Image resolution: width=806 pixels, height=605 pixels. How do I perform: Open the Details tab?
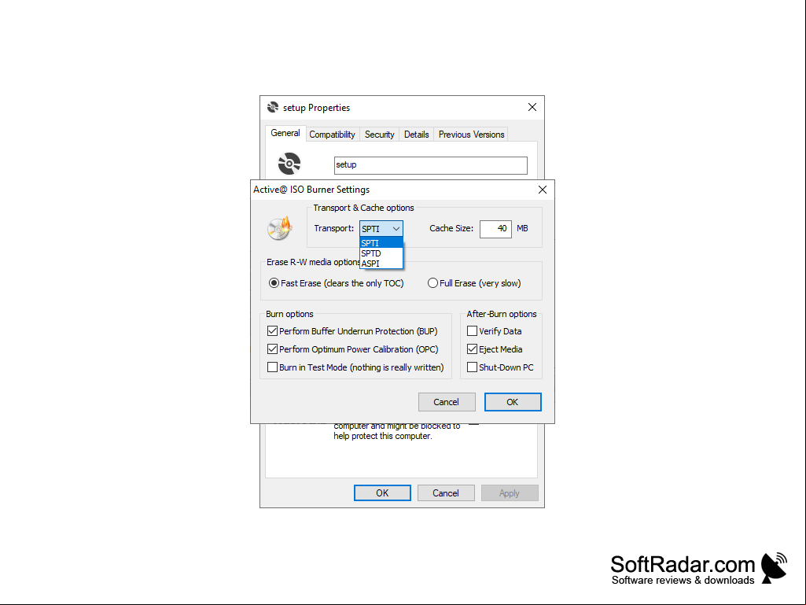[x=416, y=135]
